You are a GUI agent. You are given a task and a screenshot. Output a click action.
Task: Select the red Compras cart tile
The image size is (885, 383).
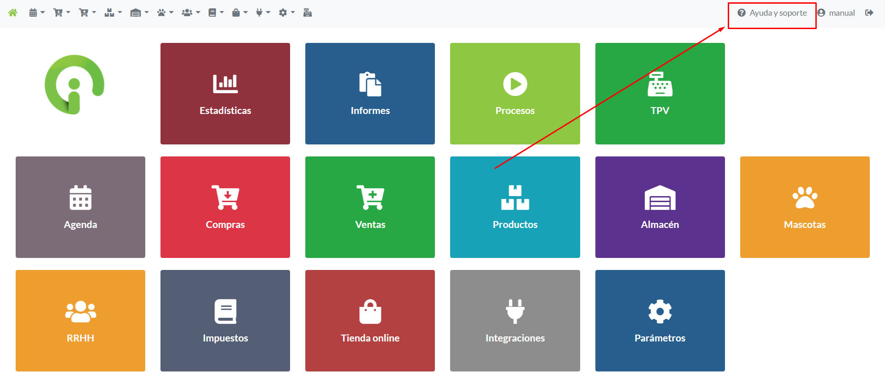225,207
